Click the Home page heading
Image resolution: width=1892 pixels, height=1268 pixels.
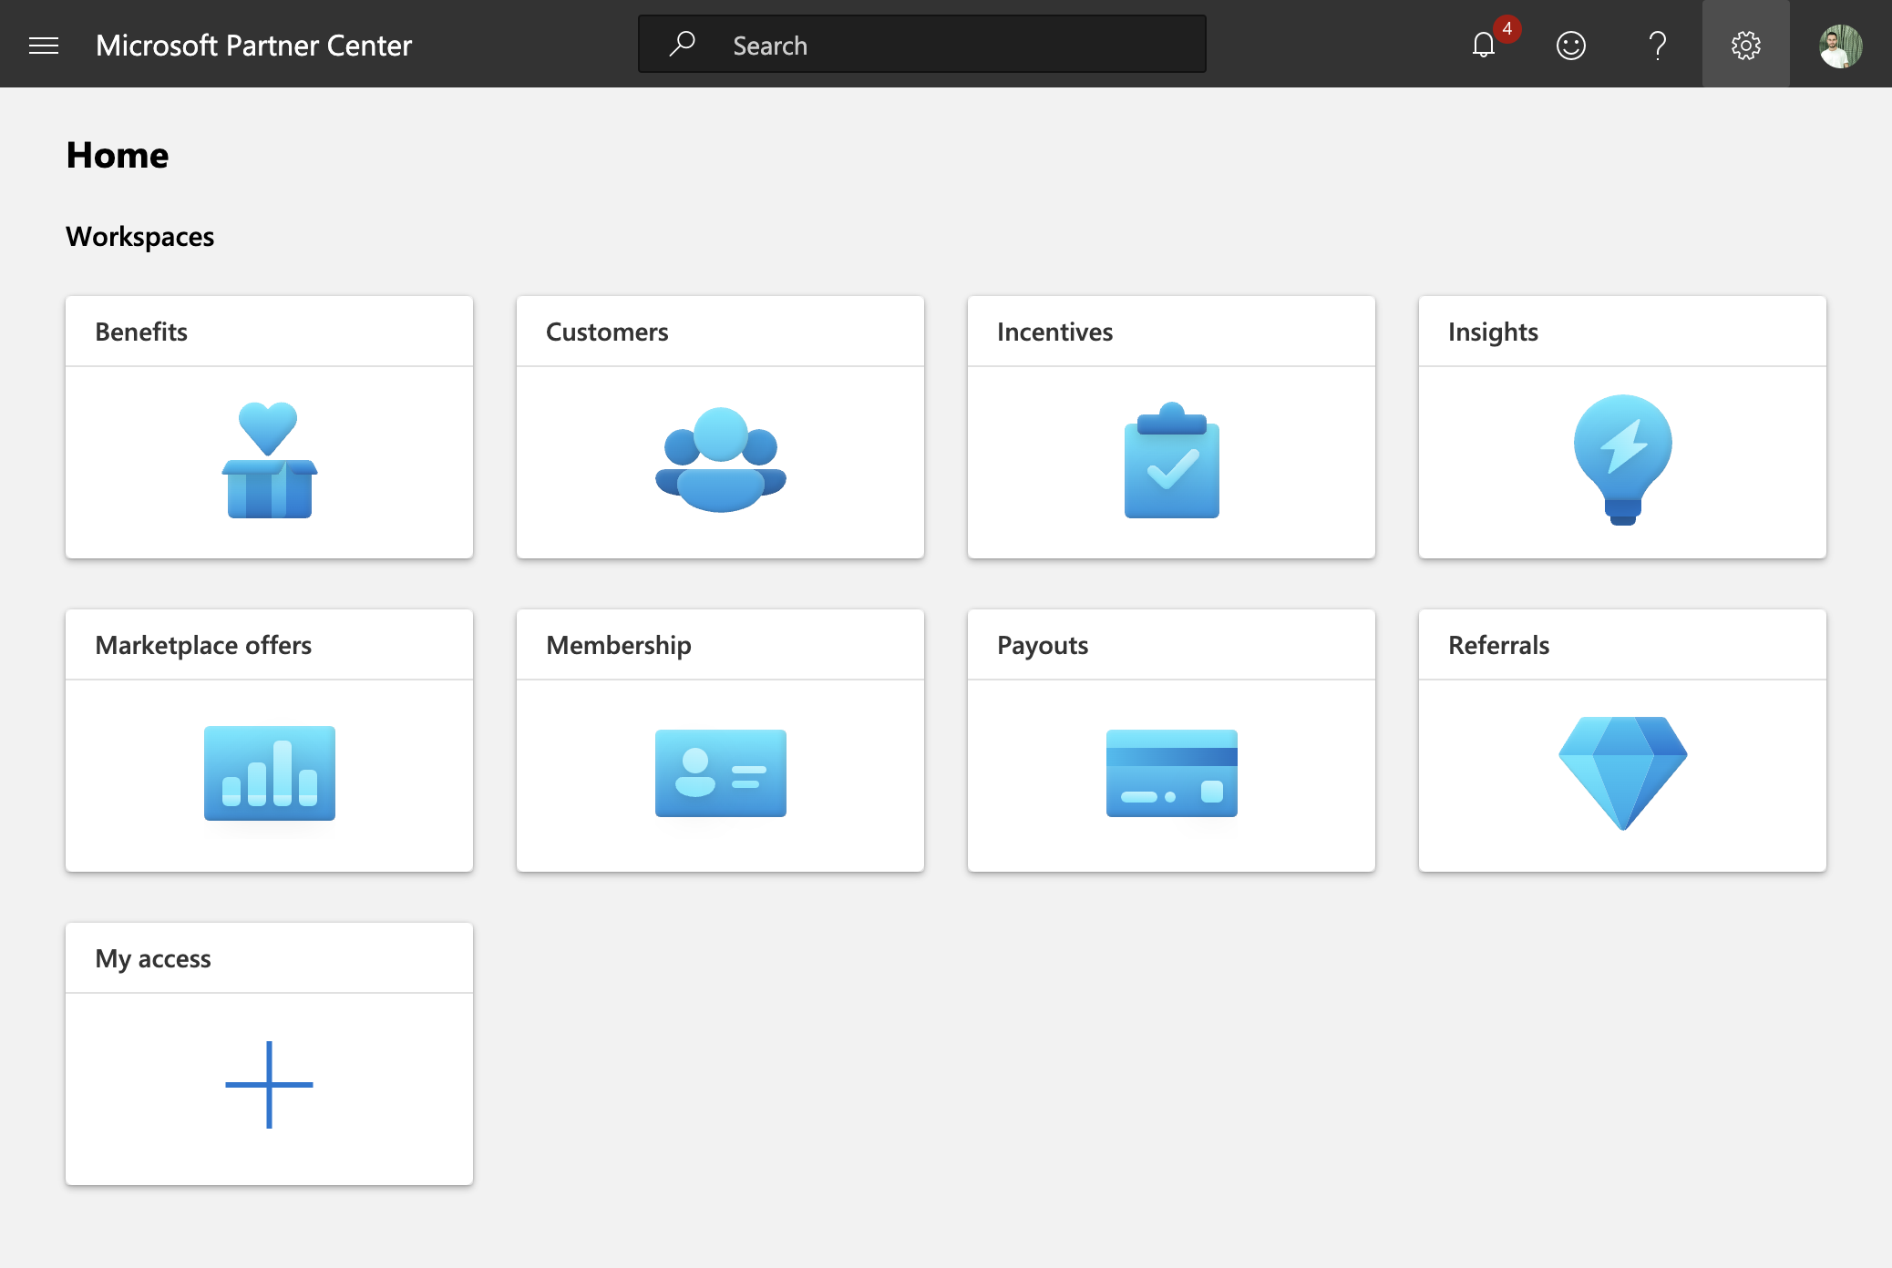point(118,155)
